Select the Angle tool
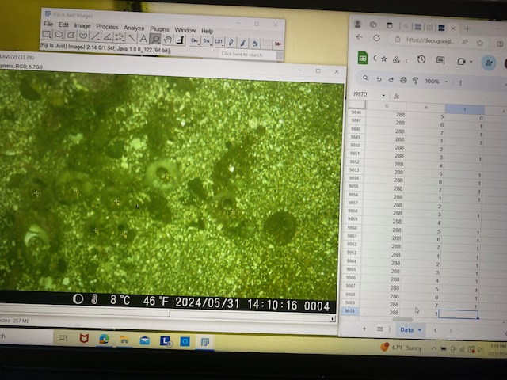507x380 pixels. pos(107,37)
